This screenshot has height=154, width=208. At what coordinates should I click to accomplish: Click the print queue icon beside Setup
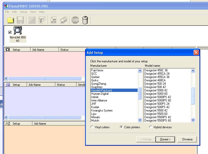(x=8, y=124)
